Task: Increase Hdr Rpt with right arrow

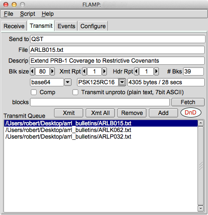Action: (156, 71)
